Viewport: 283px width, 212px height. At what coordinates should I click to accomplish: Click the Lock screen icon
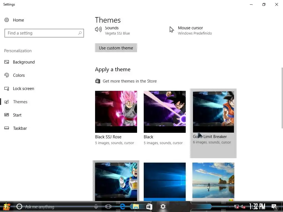click(7, 89)
